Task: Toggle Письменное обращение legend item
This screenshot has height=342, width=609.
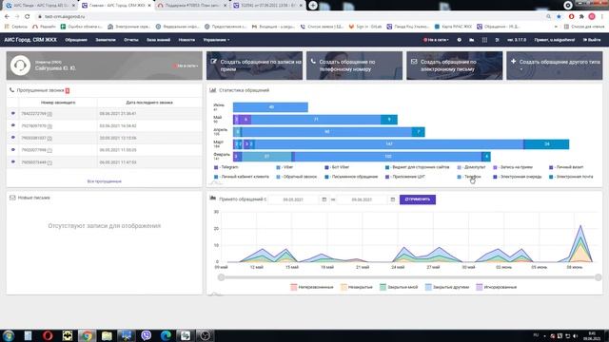Action: (x=351, y=177)
